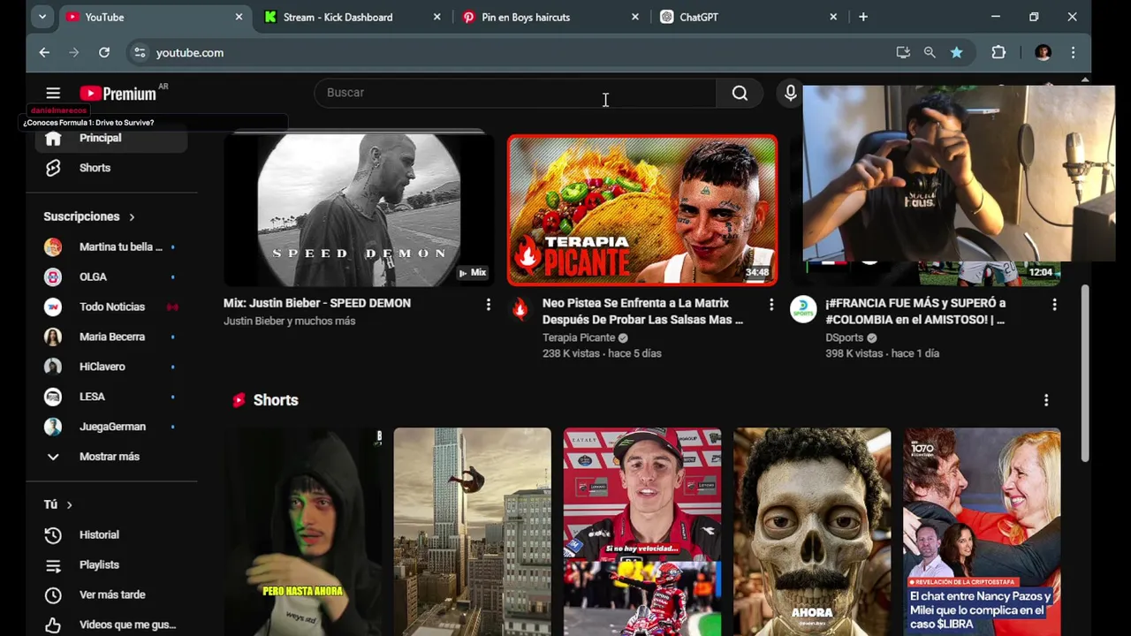Click the DSports channel avatar
This screenshot has height=636, width=1131.
tap(803, 308)
